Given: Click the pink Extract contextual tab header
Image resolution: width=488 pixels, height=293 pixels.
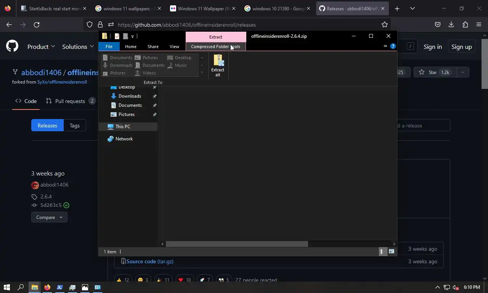Looking at the screenshot, I should (x=216, y=37).
